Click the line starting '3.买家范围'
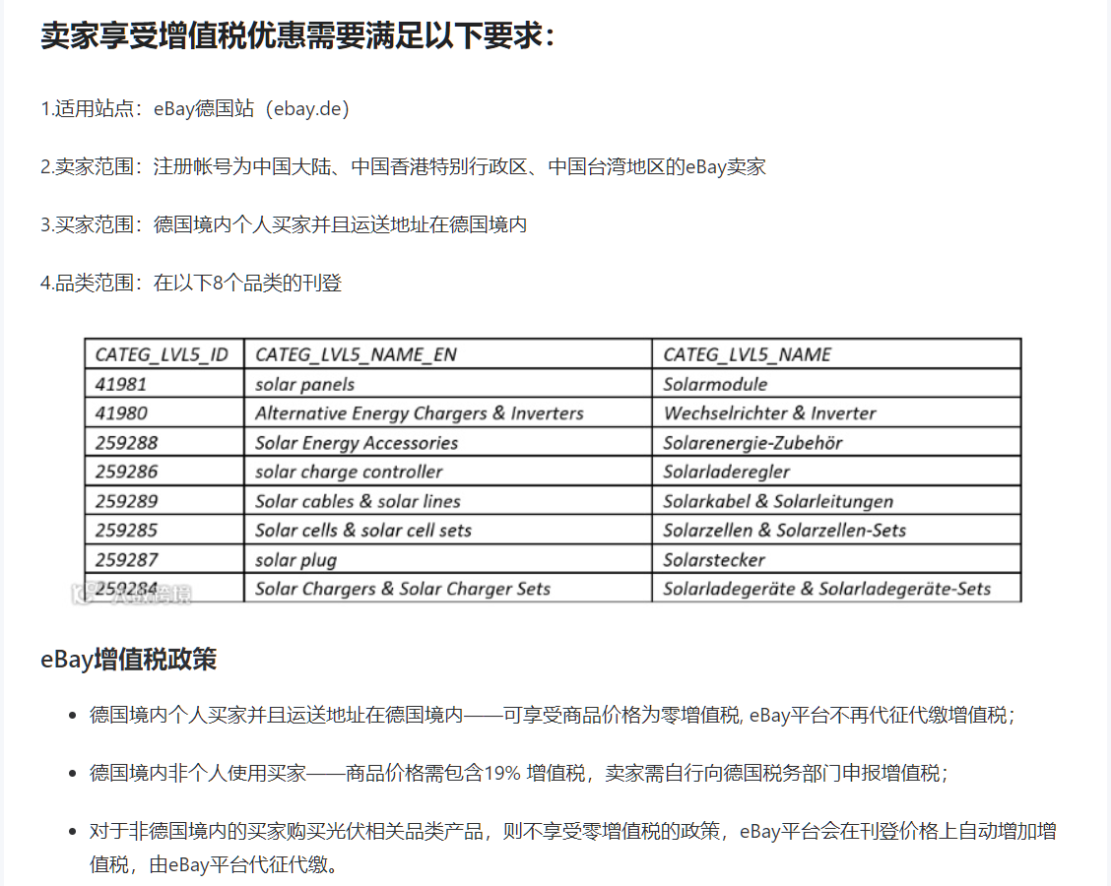This screenshot has height=886, width=1111. point(284,225)
